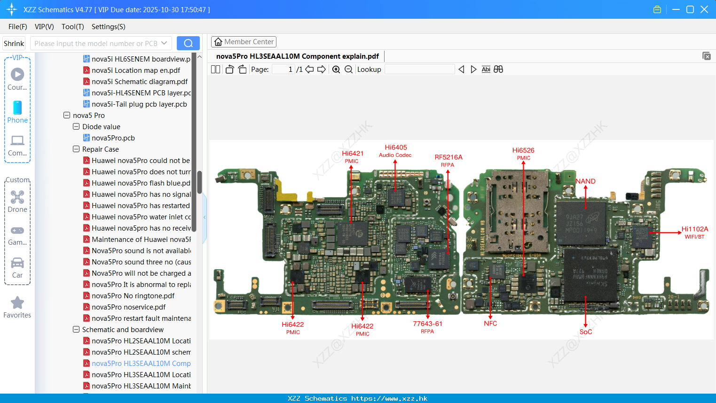Click the Member Center home icon
This screenshot has height=403, width=716.
[x=218, y=42]
